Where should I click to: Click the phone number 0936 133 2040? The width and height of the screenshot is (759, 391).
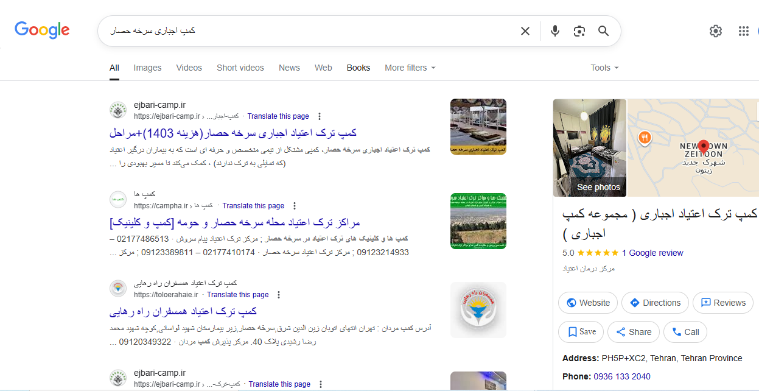coord(622,376)
